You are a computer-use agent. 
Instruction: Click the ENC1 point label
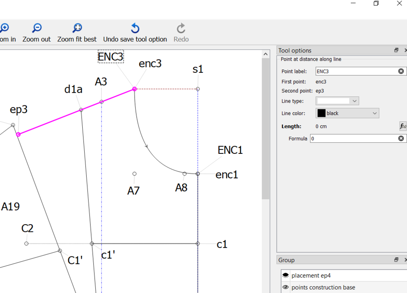[230, 150]
